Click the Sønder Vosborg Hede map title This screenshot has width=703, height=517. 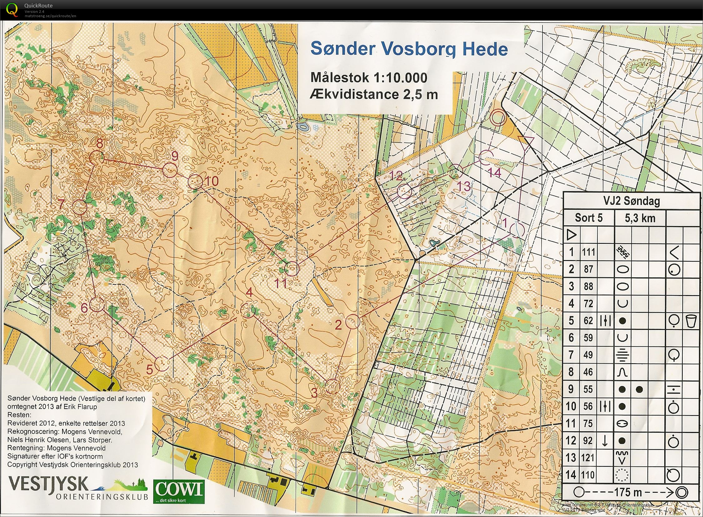(x=409, y=49)
